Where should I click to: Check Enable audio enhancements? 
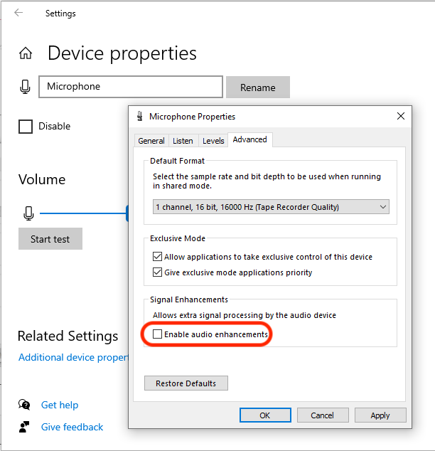point(157,334)
